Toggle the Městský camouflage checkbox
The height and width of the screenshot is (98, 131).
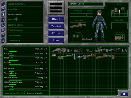(83, 39)
